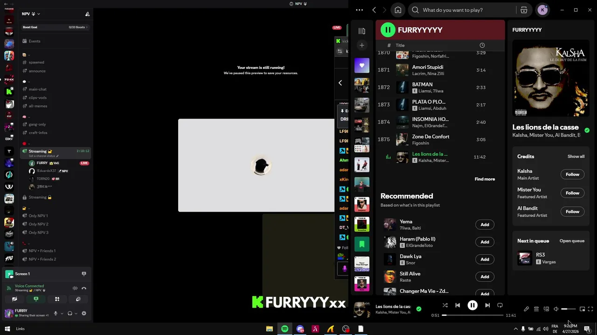Image resolution: width=597 pixels, height=335 pixels.
Task: Toggle lyrics microphone icon
Action: point(527,309)
